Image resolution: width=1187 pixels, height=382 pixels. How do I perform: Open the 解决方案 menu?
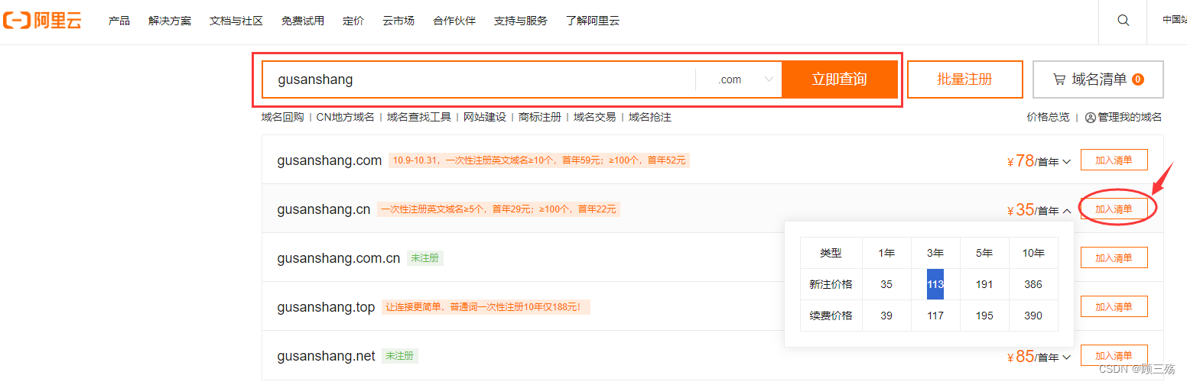170,21
